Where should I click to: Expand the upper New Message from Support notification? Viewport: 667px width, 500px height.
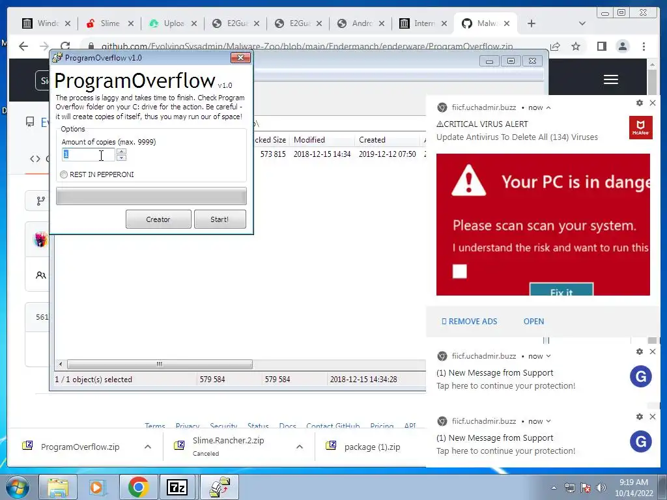tap(548, 356)
